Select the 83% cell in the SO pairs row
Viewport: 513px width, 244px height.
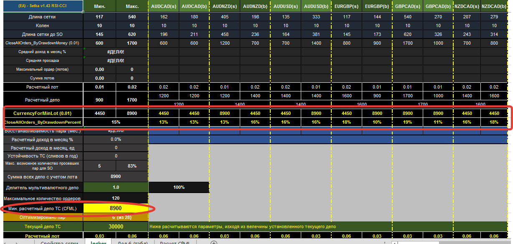(x=132, y=166)
